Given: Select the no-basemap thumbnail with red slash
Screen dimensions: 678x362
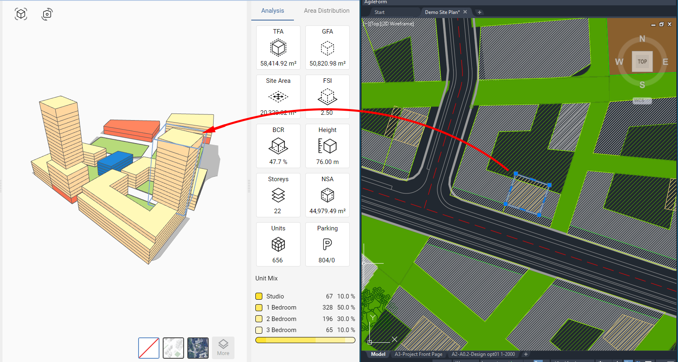Looking at the screenshot, I should click(149, 348).
